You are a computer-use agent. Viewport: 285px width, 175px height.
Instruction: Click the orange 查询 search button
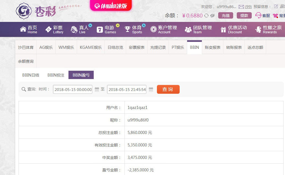click(168, 89)
